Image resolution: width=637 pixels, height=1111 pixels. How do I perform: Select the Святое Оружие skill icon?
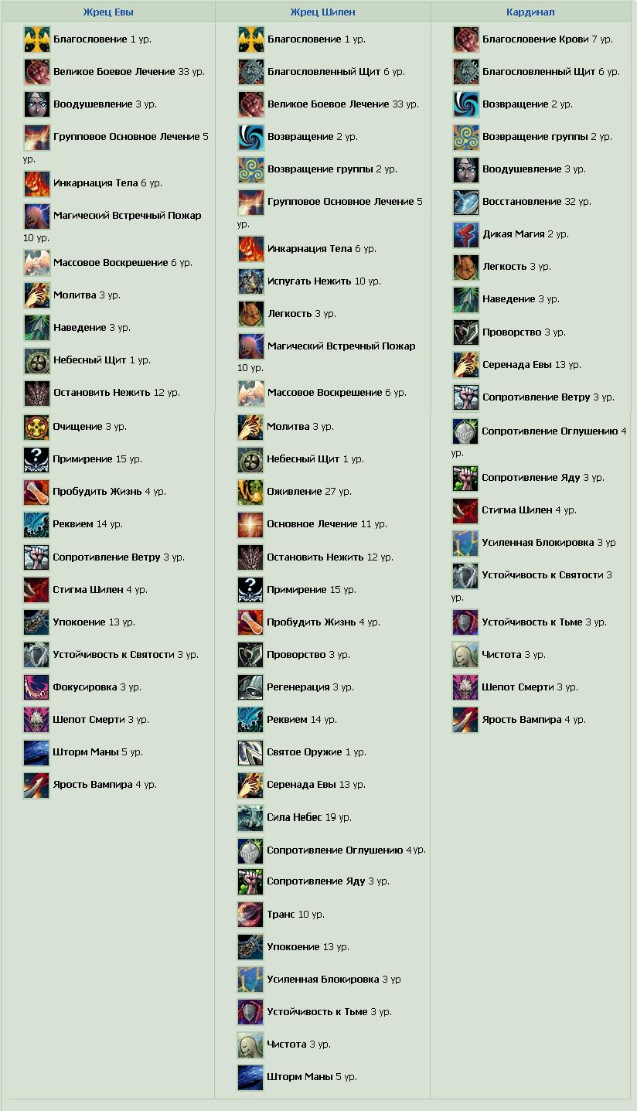(250, 752)
